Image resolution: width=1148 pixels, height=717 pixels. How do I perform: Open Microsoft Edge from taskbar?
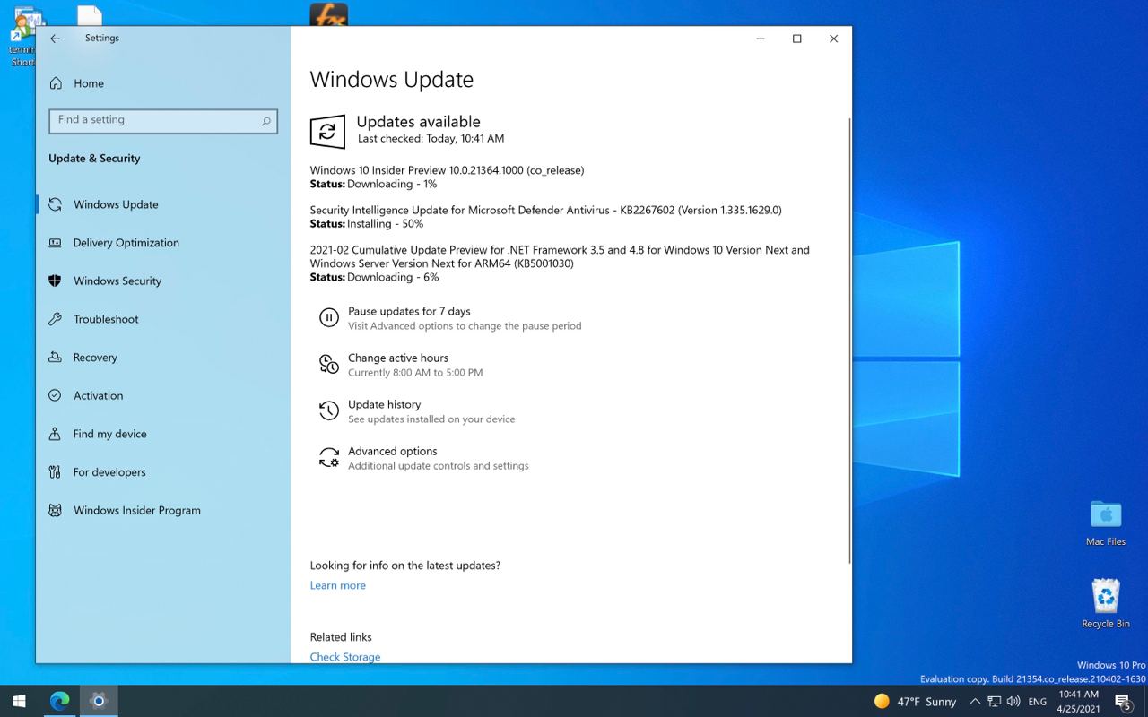tap(60, 701)
